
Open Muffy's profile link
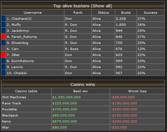pos(16,25)
